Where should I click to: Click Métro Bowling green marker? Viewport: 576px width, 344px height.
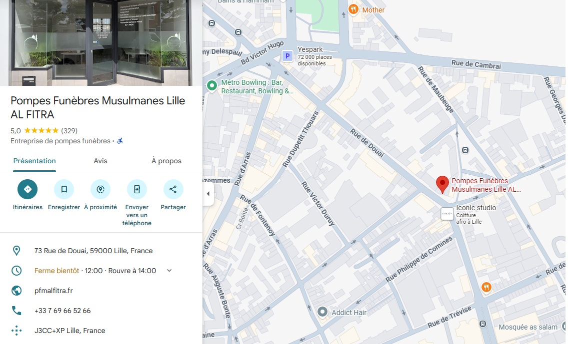click(x=211, y=85)
